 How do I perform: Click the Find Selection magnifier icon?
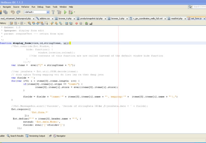point(29,23)
